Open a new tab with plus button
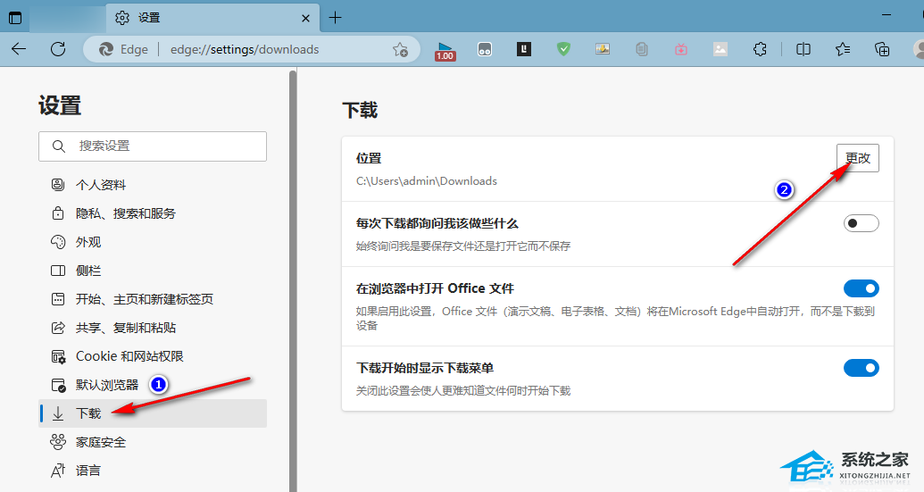Screen dimensions: 924x492 coord(336,17)
